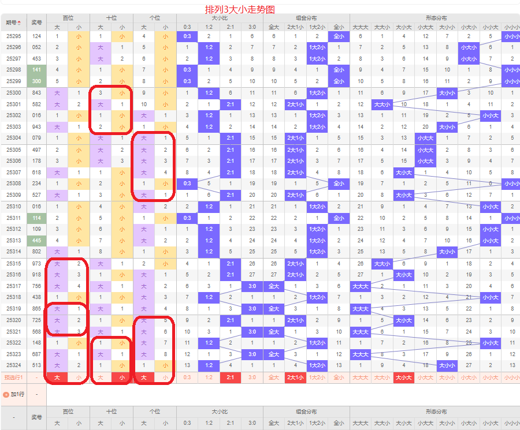
Task: Click the top 百位 group header
Action: (68, 18)
